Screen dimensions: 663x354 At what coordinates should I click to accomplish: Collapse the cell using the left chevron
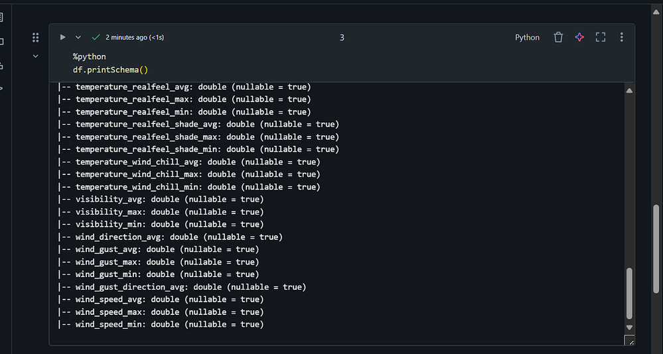coord(36,56)
